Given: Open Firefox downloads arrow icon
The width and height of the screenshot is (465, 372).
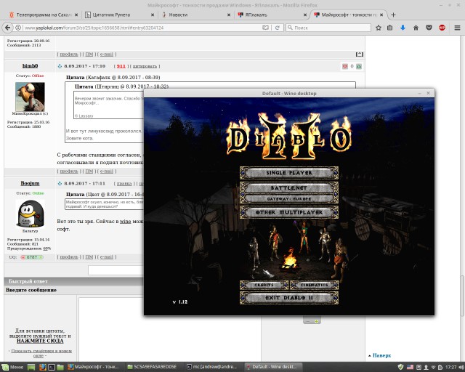Looking at the screenshot, I should tap(403, 28).
